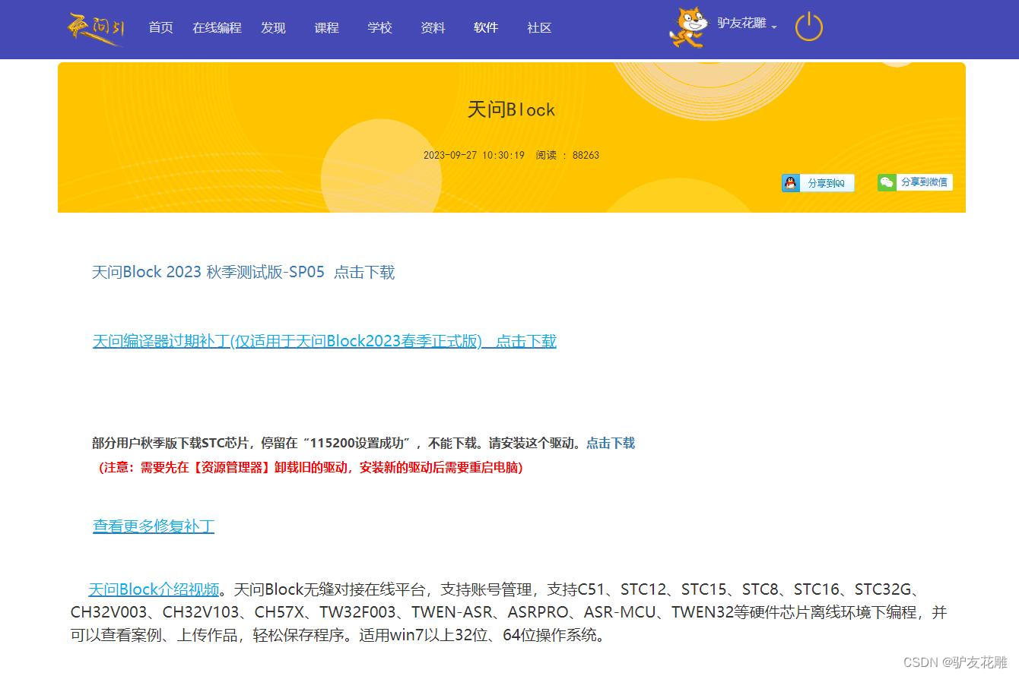The image size is (1019, 676).
Task: Expand the 驴友花雕 user dropdown
Action: [747, 24]
